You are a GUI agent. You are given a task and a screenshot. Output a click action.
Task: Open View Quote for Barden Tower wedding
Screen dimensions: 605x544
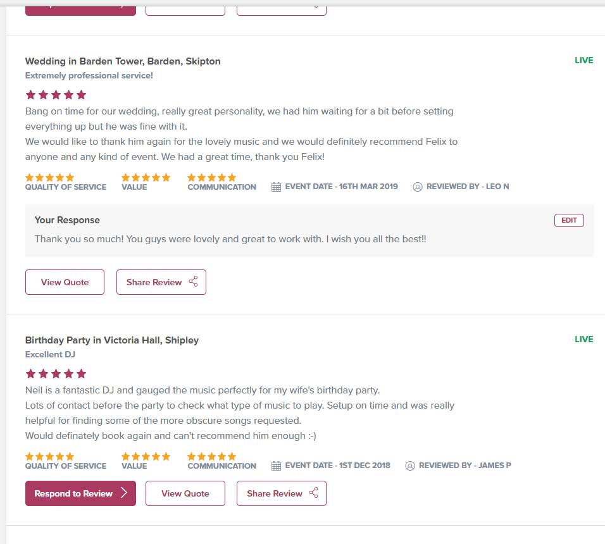65,282
